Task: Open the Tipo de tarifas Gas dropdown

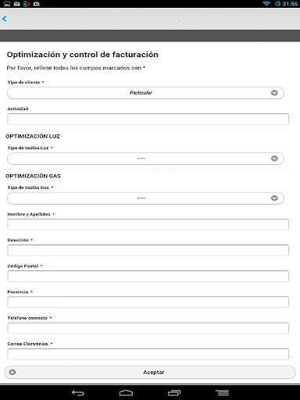Action: 145,198
